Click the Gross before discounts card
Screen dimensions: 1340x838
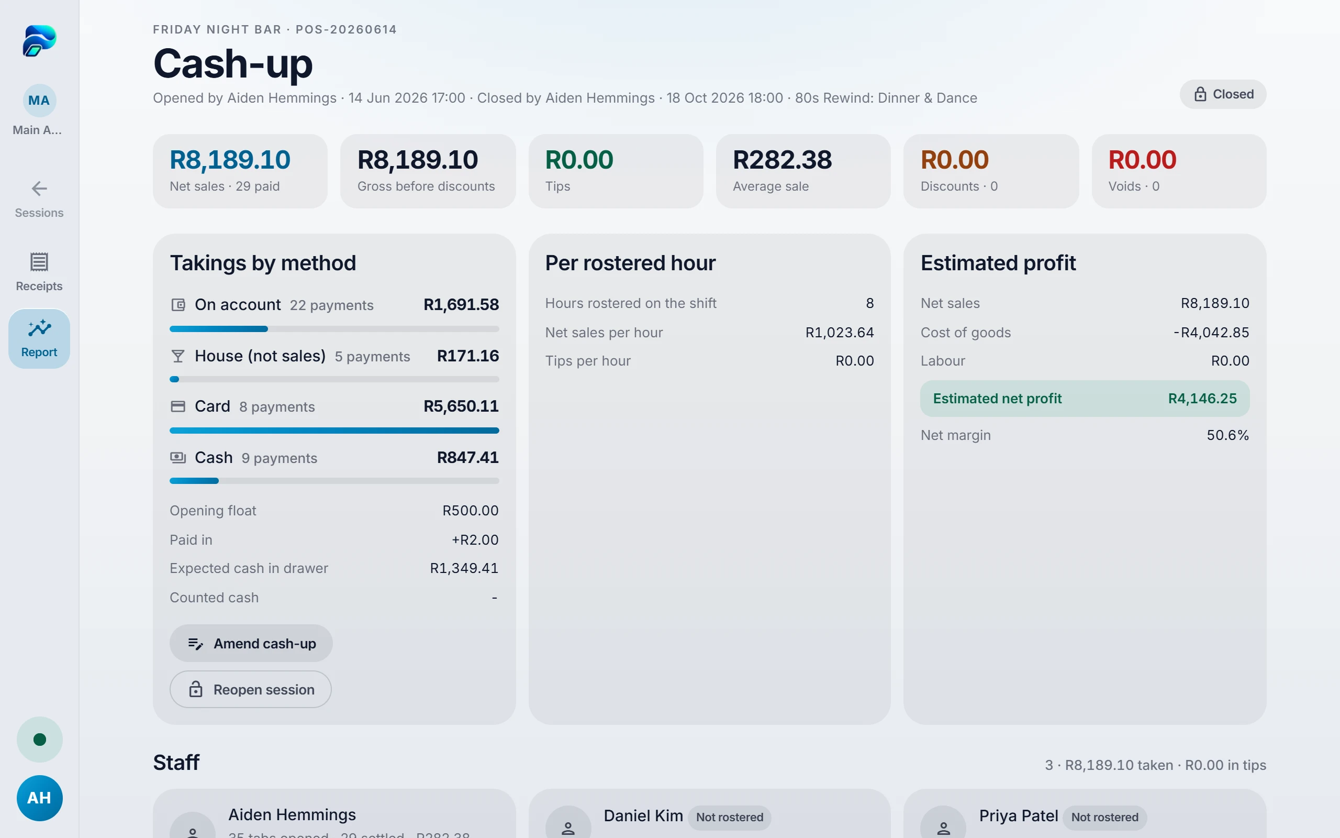click(428, 171)
